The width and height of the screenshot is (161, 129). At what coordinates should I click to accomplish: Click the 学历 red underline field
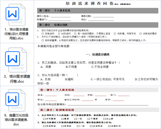tap(118, 100)
